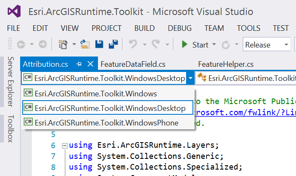Click the Navigate Forward icon

(43, 45)
